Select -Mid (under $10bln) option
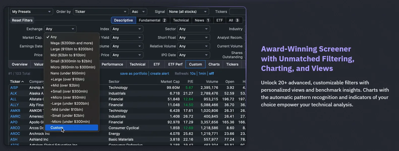This screenshot has width=399, height=151. click(x=72, y=110)
